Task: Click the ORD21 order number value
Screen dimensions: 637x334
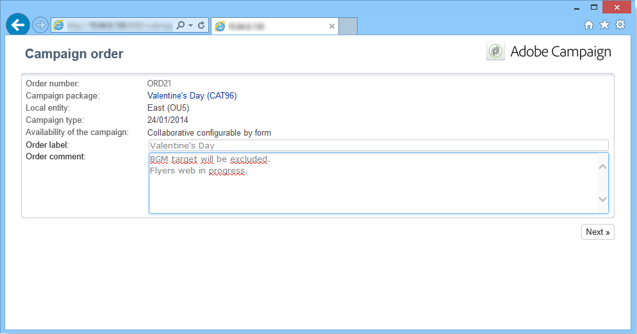Action: (159, 84)
